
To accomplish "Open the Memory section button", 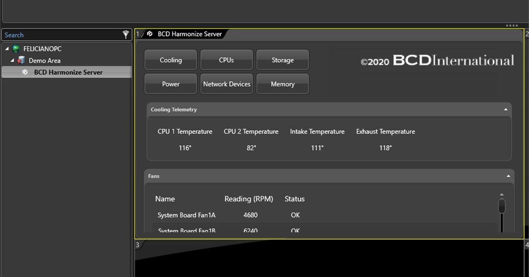I will coord(283,84).
